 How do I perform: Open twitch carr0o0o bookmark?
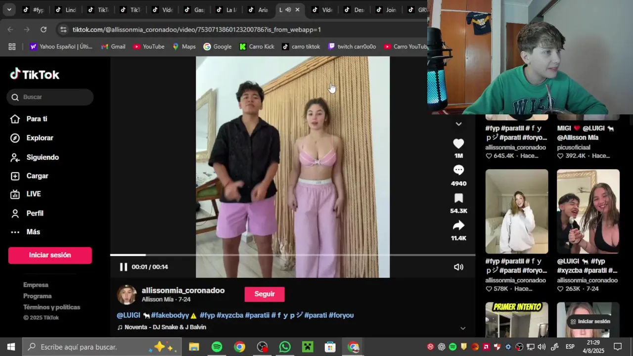353,46
